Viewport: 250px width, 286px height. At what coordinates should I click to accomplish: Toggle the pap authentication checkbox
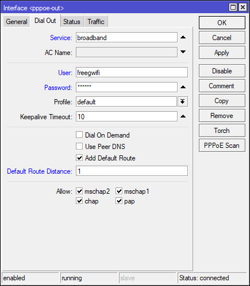tap(119, 201)
